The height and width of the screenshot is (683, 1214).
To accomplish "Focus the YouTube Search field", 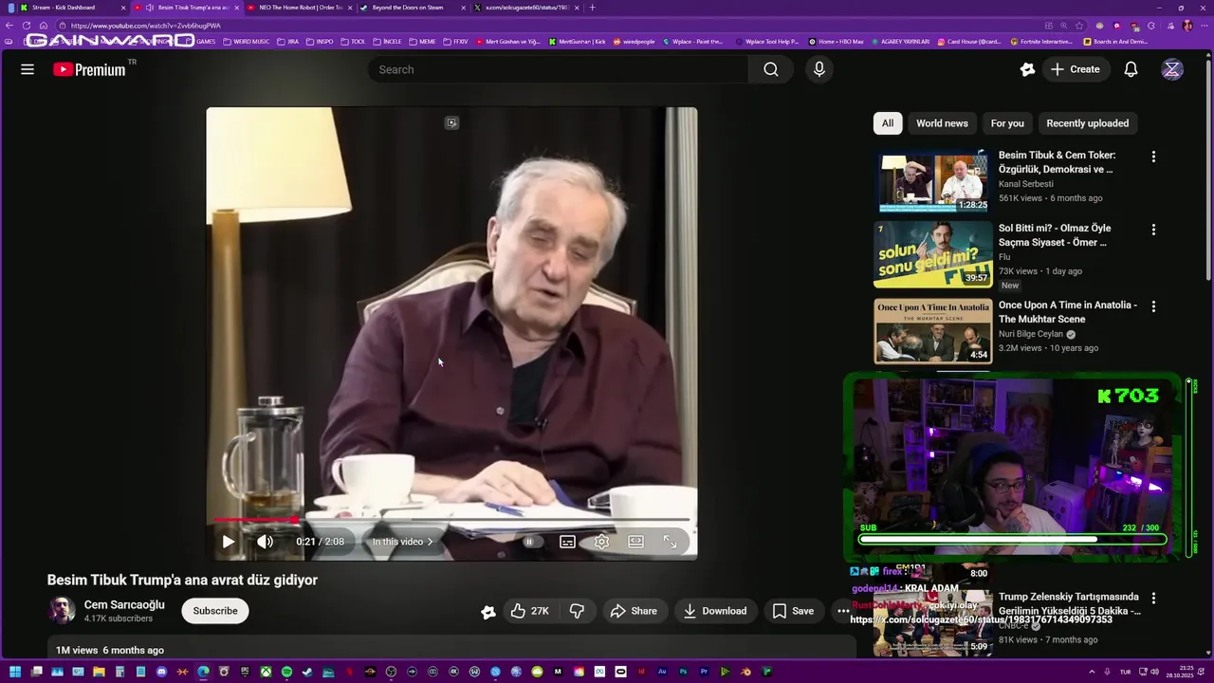I will point(558,69).
